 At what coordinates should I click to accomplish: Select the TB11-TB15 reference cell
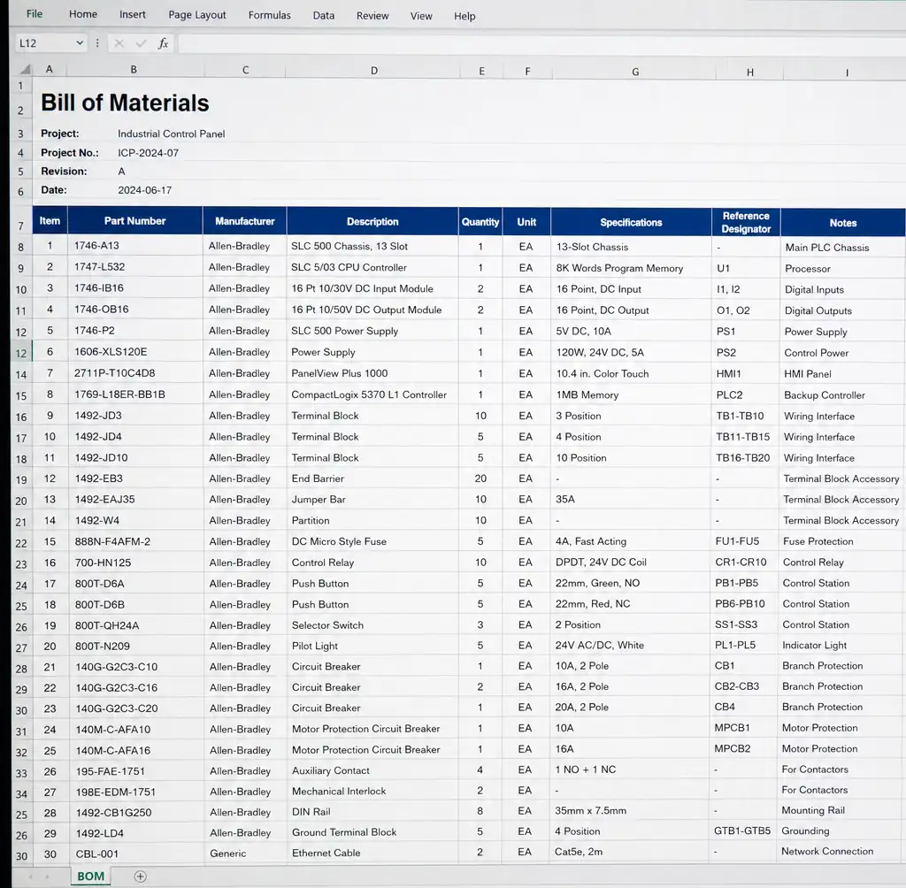(746, 437)
